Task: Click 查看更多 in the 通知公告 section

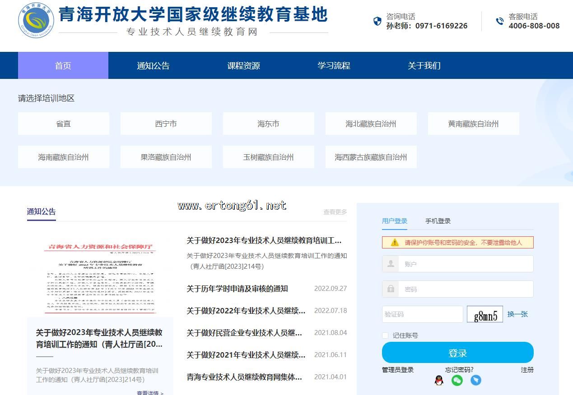Action: [x=335, y=212]
